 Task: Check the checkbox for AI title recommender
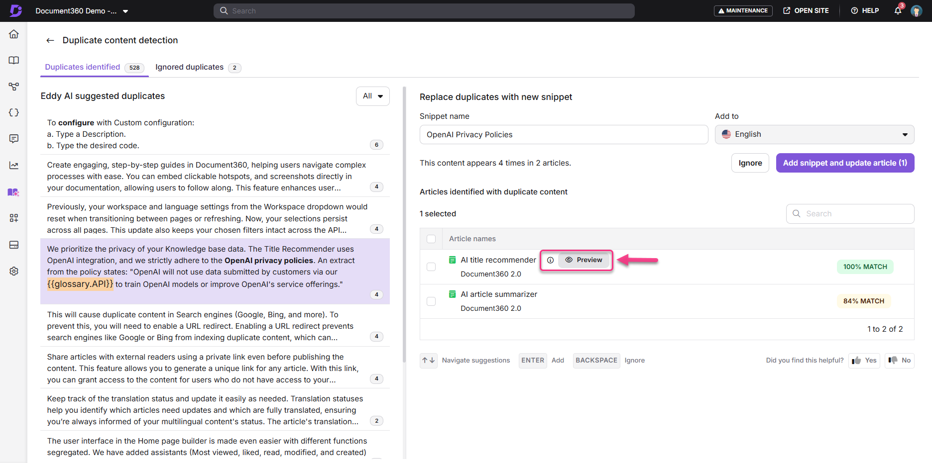pos(431,267)
